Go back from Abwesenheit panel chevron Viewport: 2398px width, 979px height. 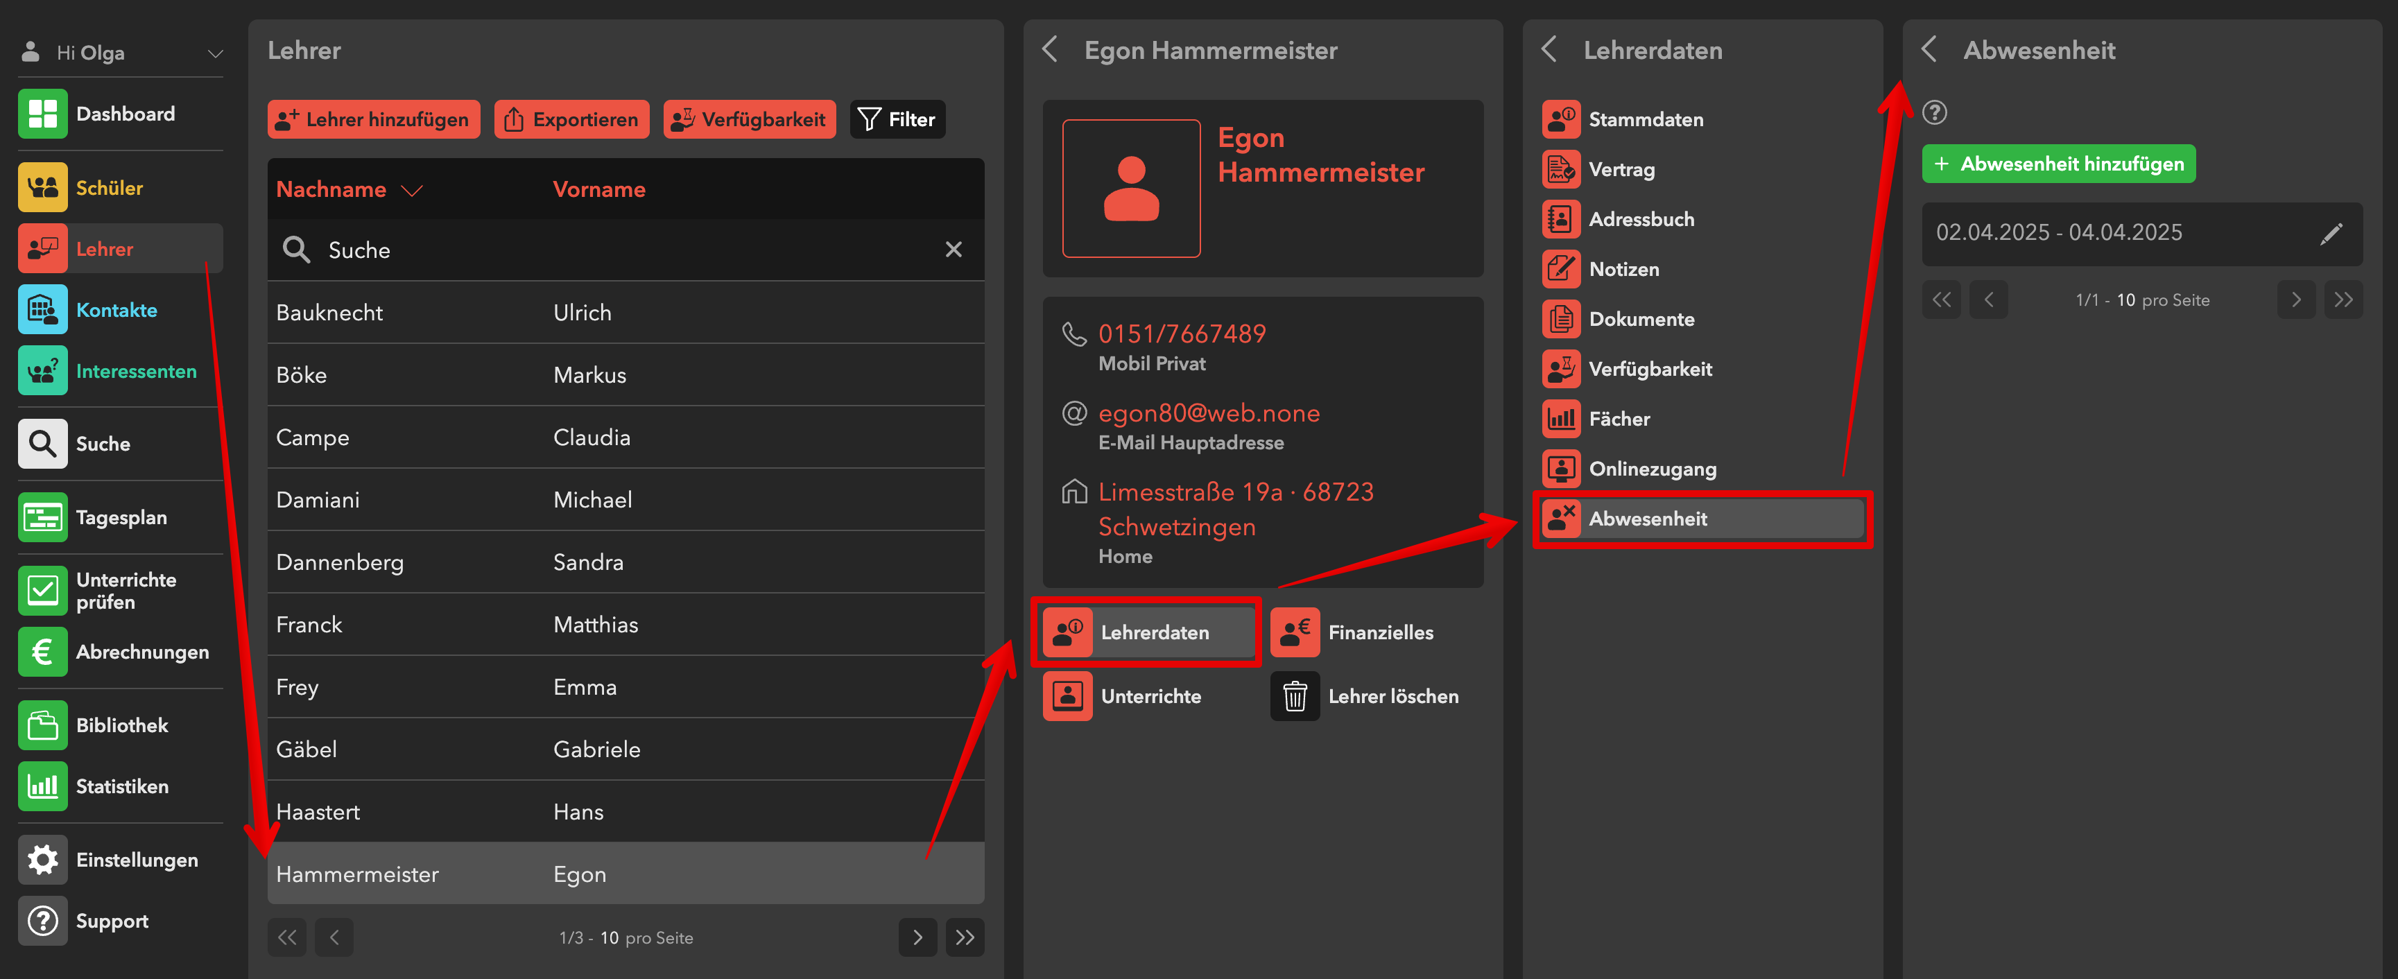coord(1929,49)
